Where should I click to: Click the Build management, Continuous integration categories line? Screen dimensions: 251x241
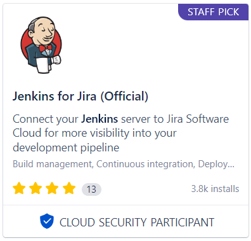(x=124, y=164)
